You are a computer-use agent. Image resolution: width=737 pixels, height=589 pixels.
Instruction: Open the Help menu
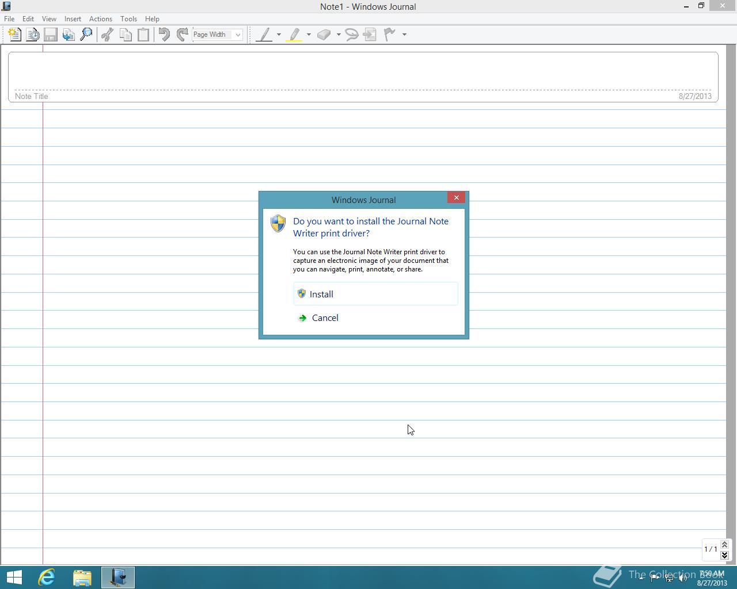tap(152, 19)
